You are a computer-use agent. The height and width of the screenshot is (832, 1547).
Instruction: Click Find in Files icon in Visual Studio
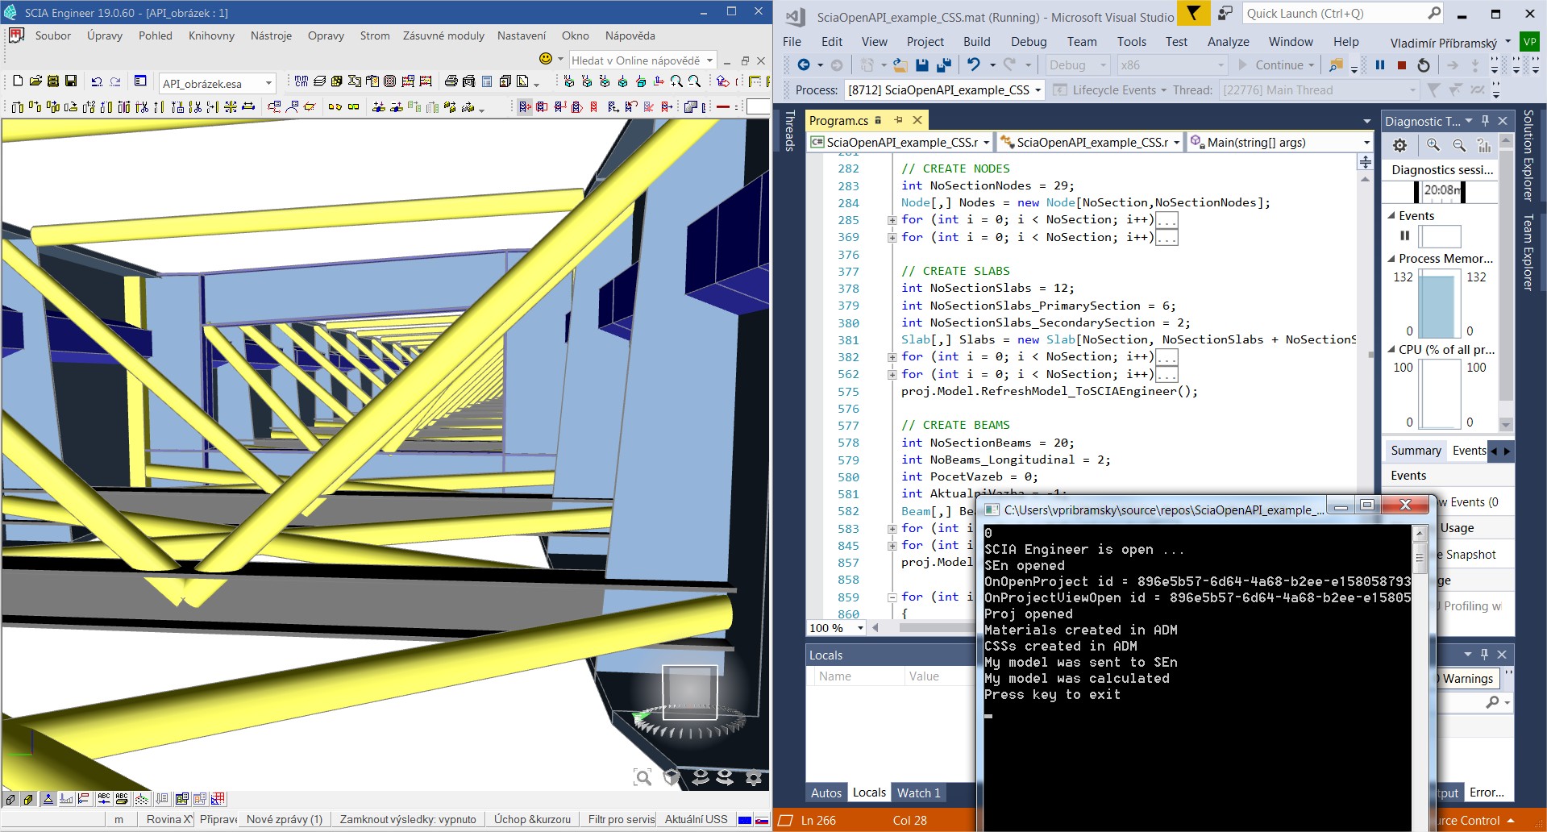1336,64
